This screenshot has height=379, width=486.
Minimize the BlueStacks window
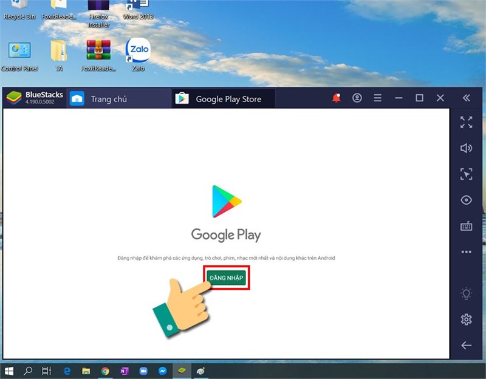pos(399,98)
